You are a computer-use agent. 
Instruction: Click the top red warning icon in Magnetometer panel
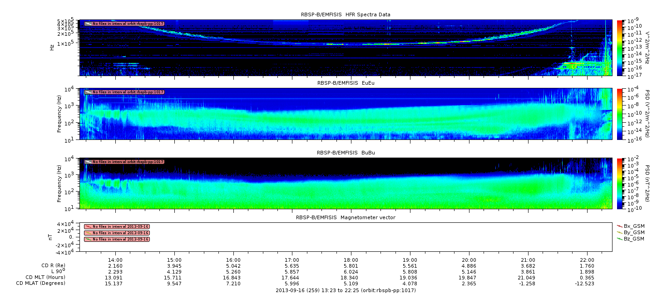tap(88, 226)
